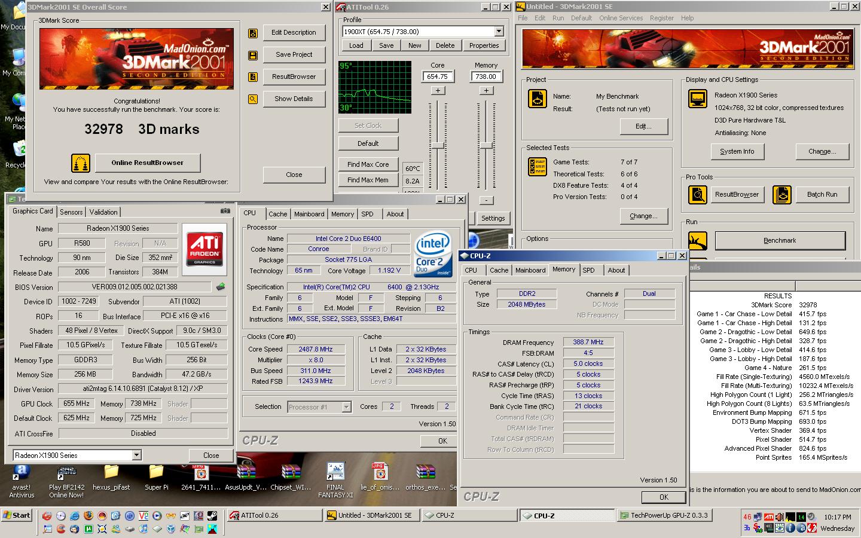Click the ResultBrowser icon beside its button
Viewport: 861px width, 538px height.
click(253, 77)
